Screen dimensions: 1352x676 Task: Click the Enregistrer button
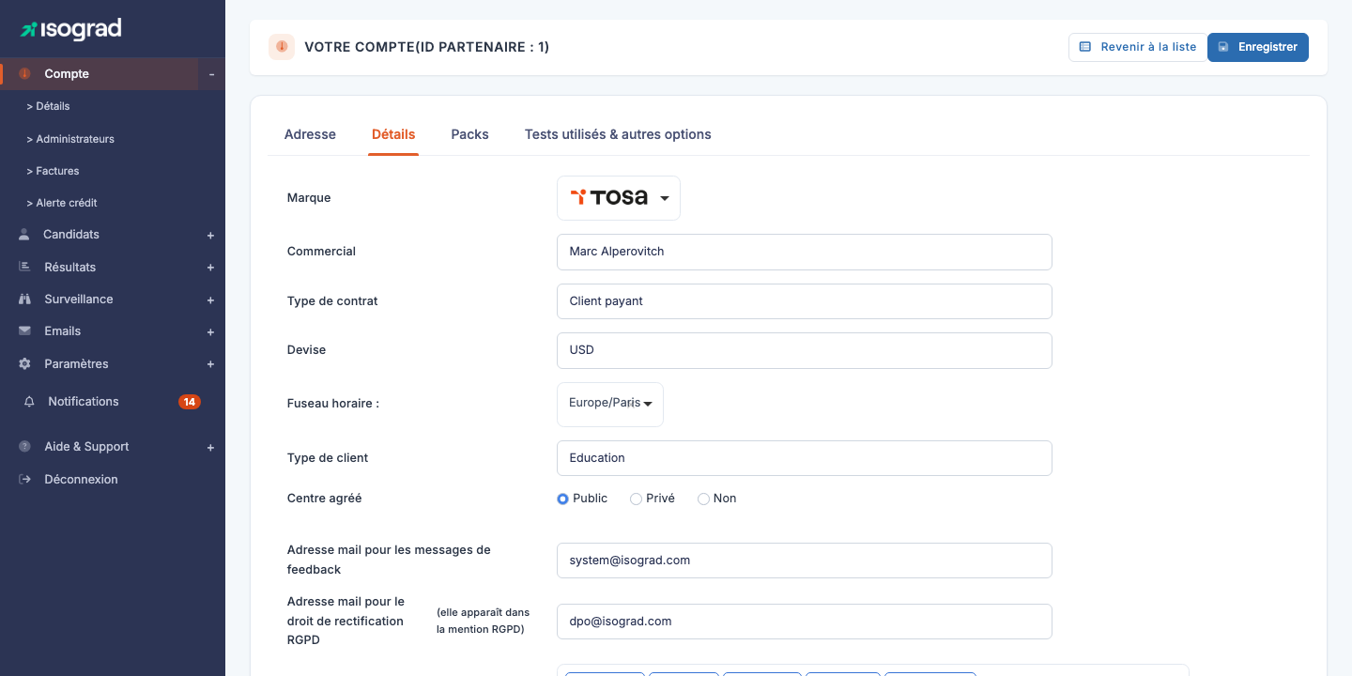click(x=1258, y=47)
